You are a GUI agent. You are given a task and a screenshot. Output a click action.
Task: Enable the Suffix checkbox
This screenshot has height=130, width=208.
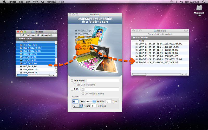pyautogui.click(x=72, y=89)
